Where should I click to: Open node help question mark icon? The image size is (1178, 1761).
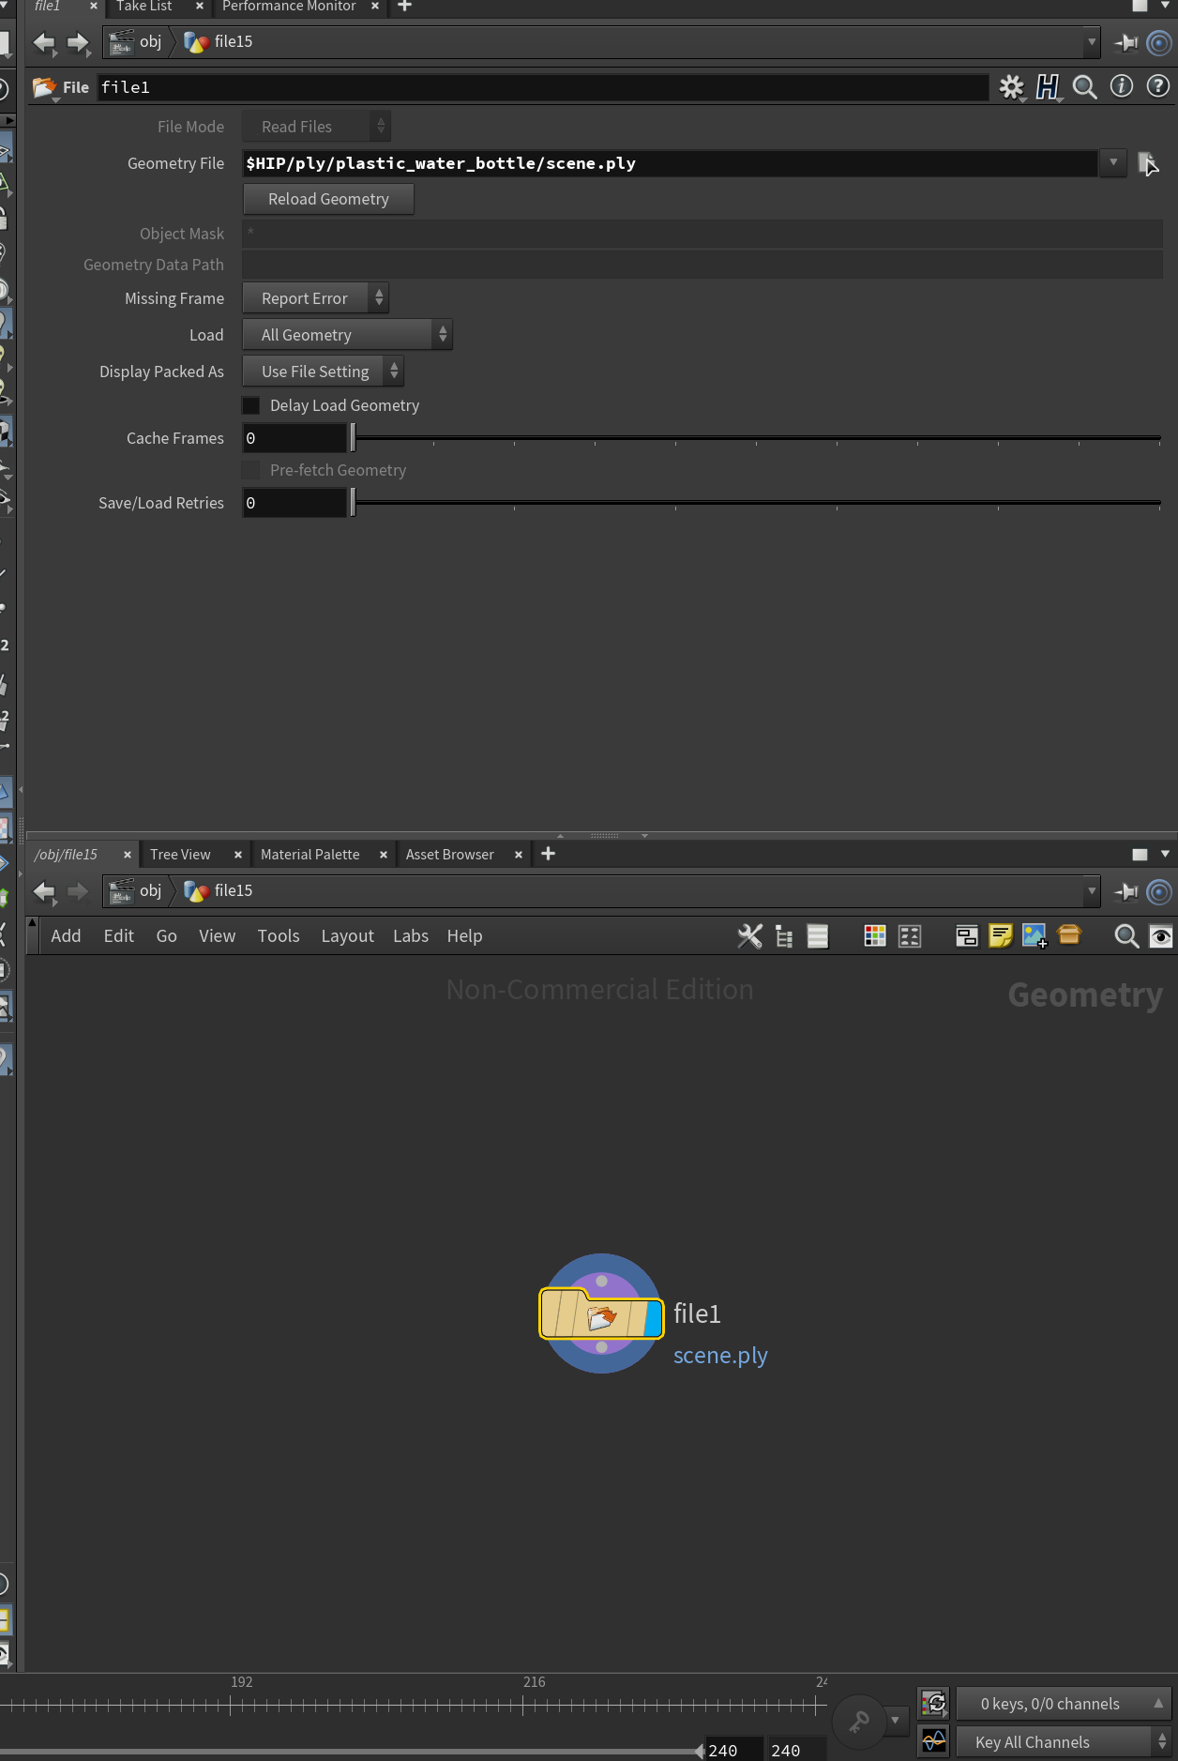[1158, 86]
